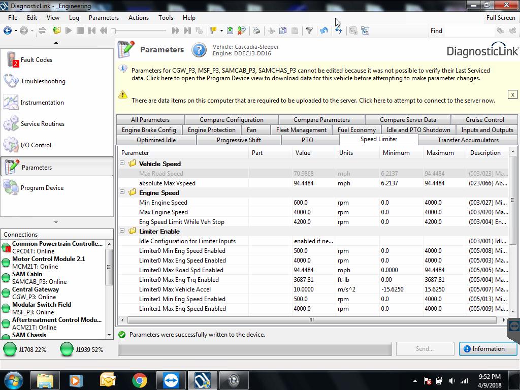Select Parameters in the sidebar
The image size is (520, 390).
(x=57, y=167)
